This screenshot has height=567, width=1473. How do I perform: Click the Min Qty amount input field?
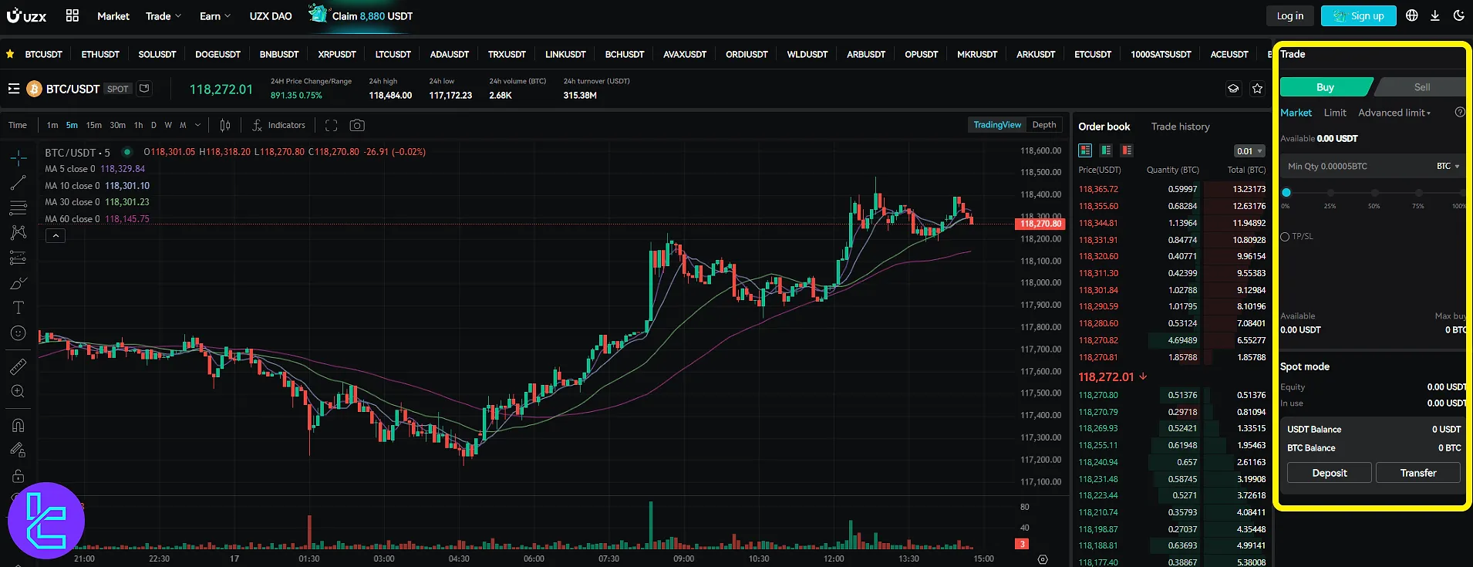point(1356,166)
